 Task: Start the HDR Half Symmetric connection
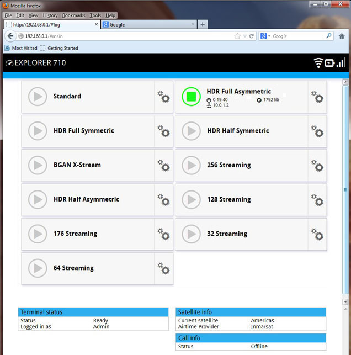pos(191,131)
